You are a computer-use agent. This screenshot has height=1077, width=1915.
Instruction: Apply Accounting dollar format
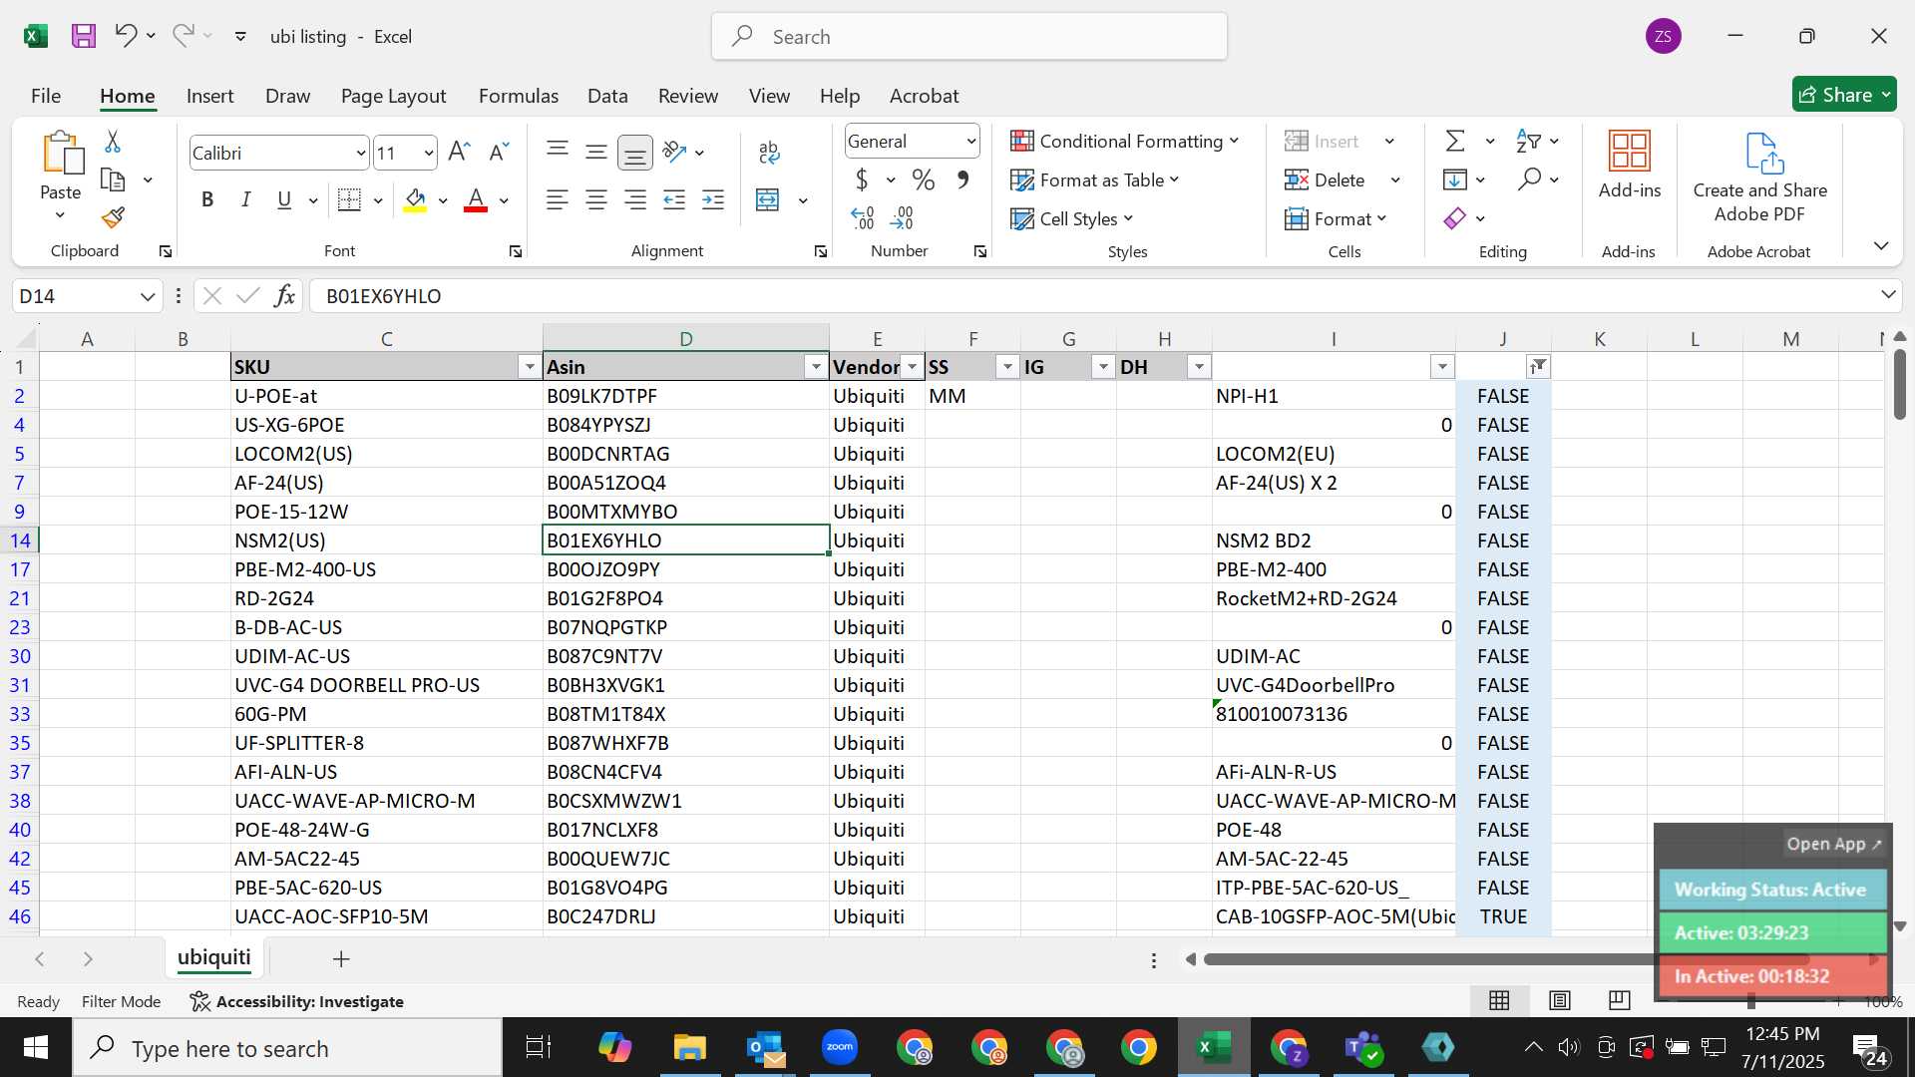click(862, 180)
